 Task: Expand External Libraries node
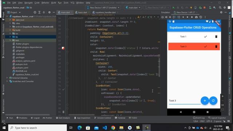click(7, 78)
